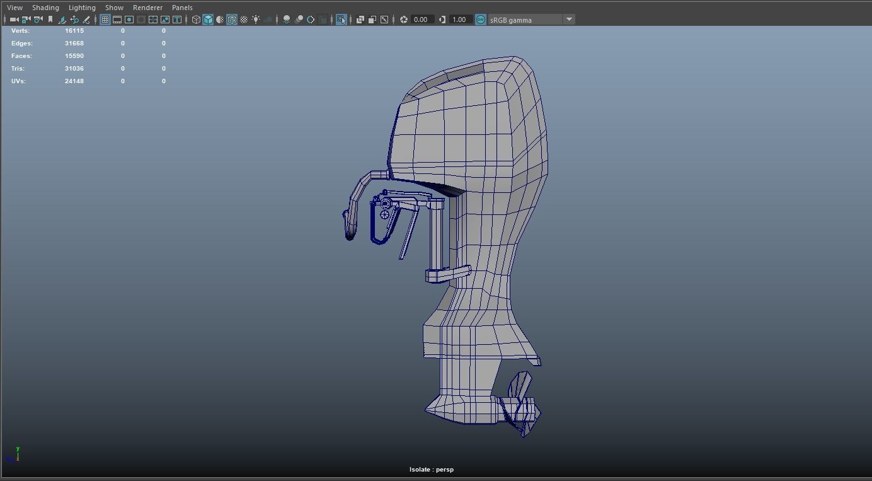Screen dimensions: 872x481
Task: Toggle the Field Chart display
Action: click(153, 20)
